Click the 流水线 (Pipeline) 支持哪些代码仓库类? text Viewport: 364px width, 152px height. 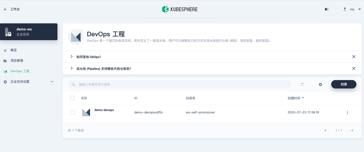pyautogui.click(x=104, y=69)
